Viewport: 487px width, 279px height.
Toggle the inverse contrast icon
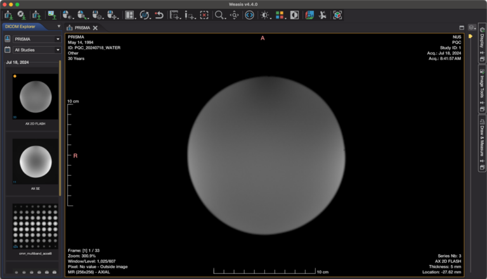(x=295, y=15)
